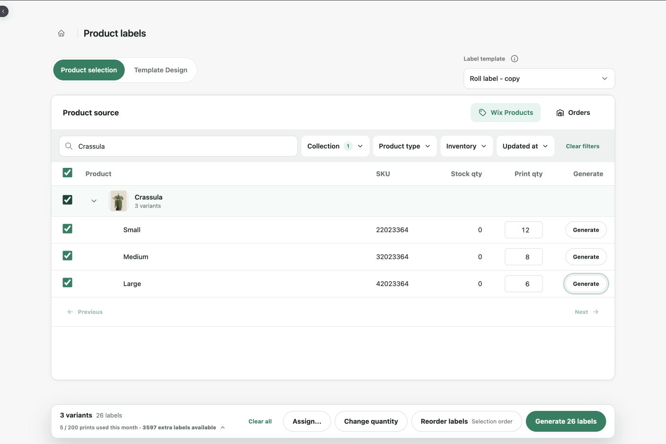Click the SKU column header

[x=383, y=174]
